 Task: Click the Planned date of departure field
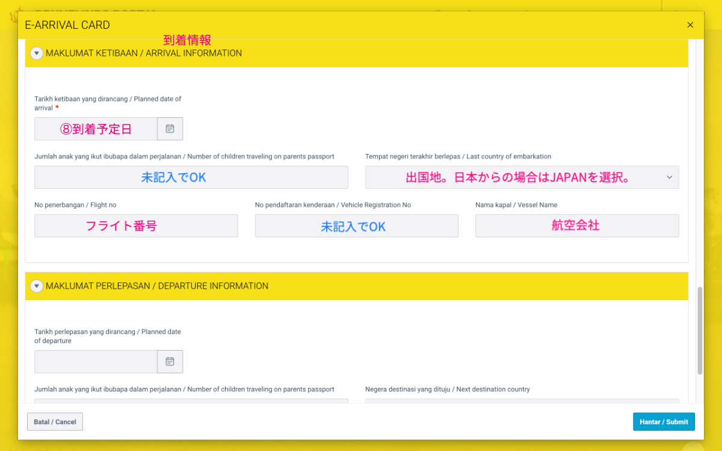point(95,361)
